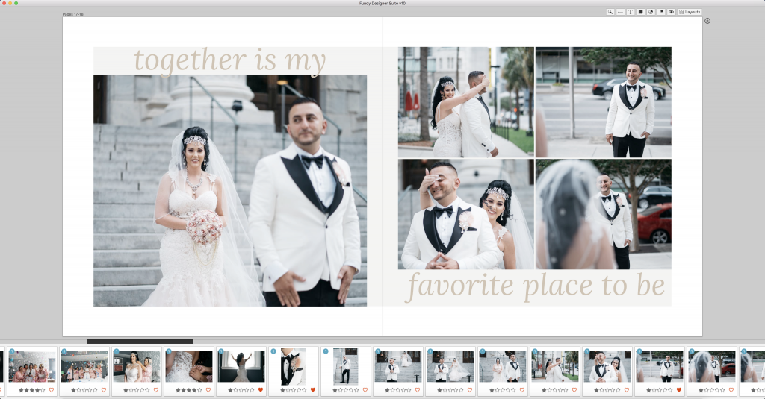Set star rating on bride shading groom thumbnail

[x=555, y=390]
